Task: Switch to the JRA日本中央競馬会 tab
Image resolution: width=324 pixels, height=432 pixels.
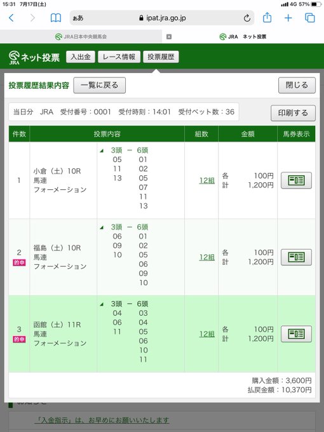Action: tap(81, 37)
